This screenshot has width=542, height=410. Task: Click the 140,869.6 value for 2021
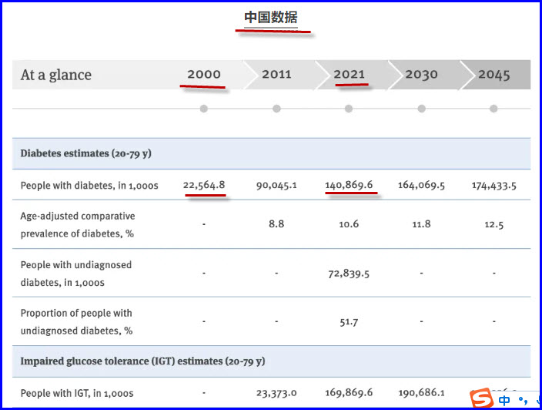pos(349,185)
